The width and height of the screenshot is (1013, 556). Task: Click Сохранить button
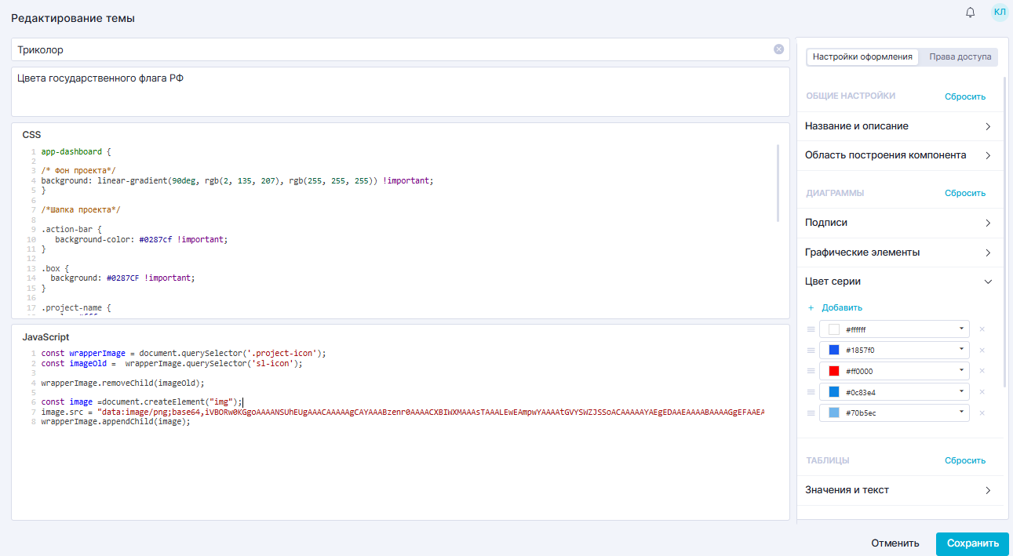pyautogui.click(x=972, y=543)
